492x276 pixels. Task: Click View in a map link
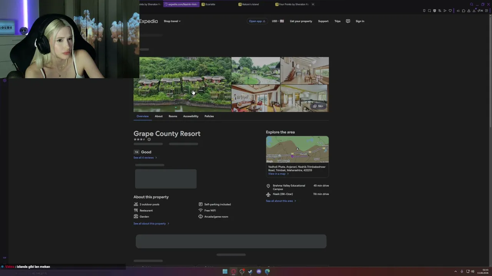(x=278, y=174)
